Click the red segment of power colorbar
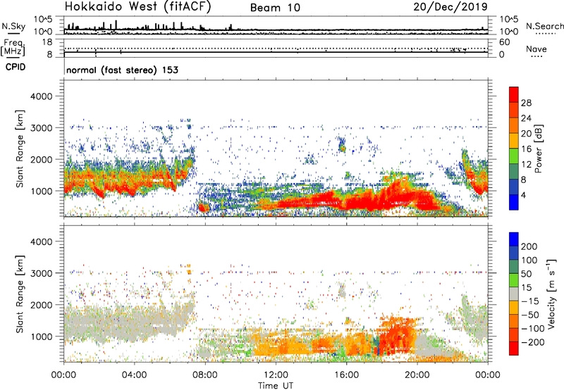The height and width of the screenshot is (390, 564). click(514, 94)
